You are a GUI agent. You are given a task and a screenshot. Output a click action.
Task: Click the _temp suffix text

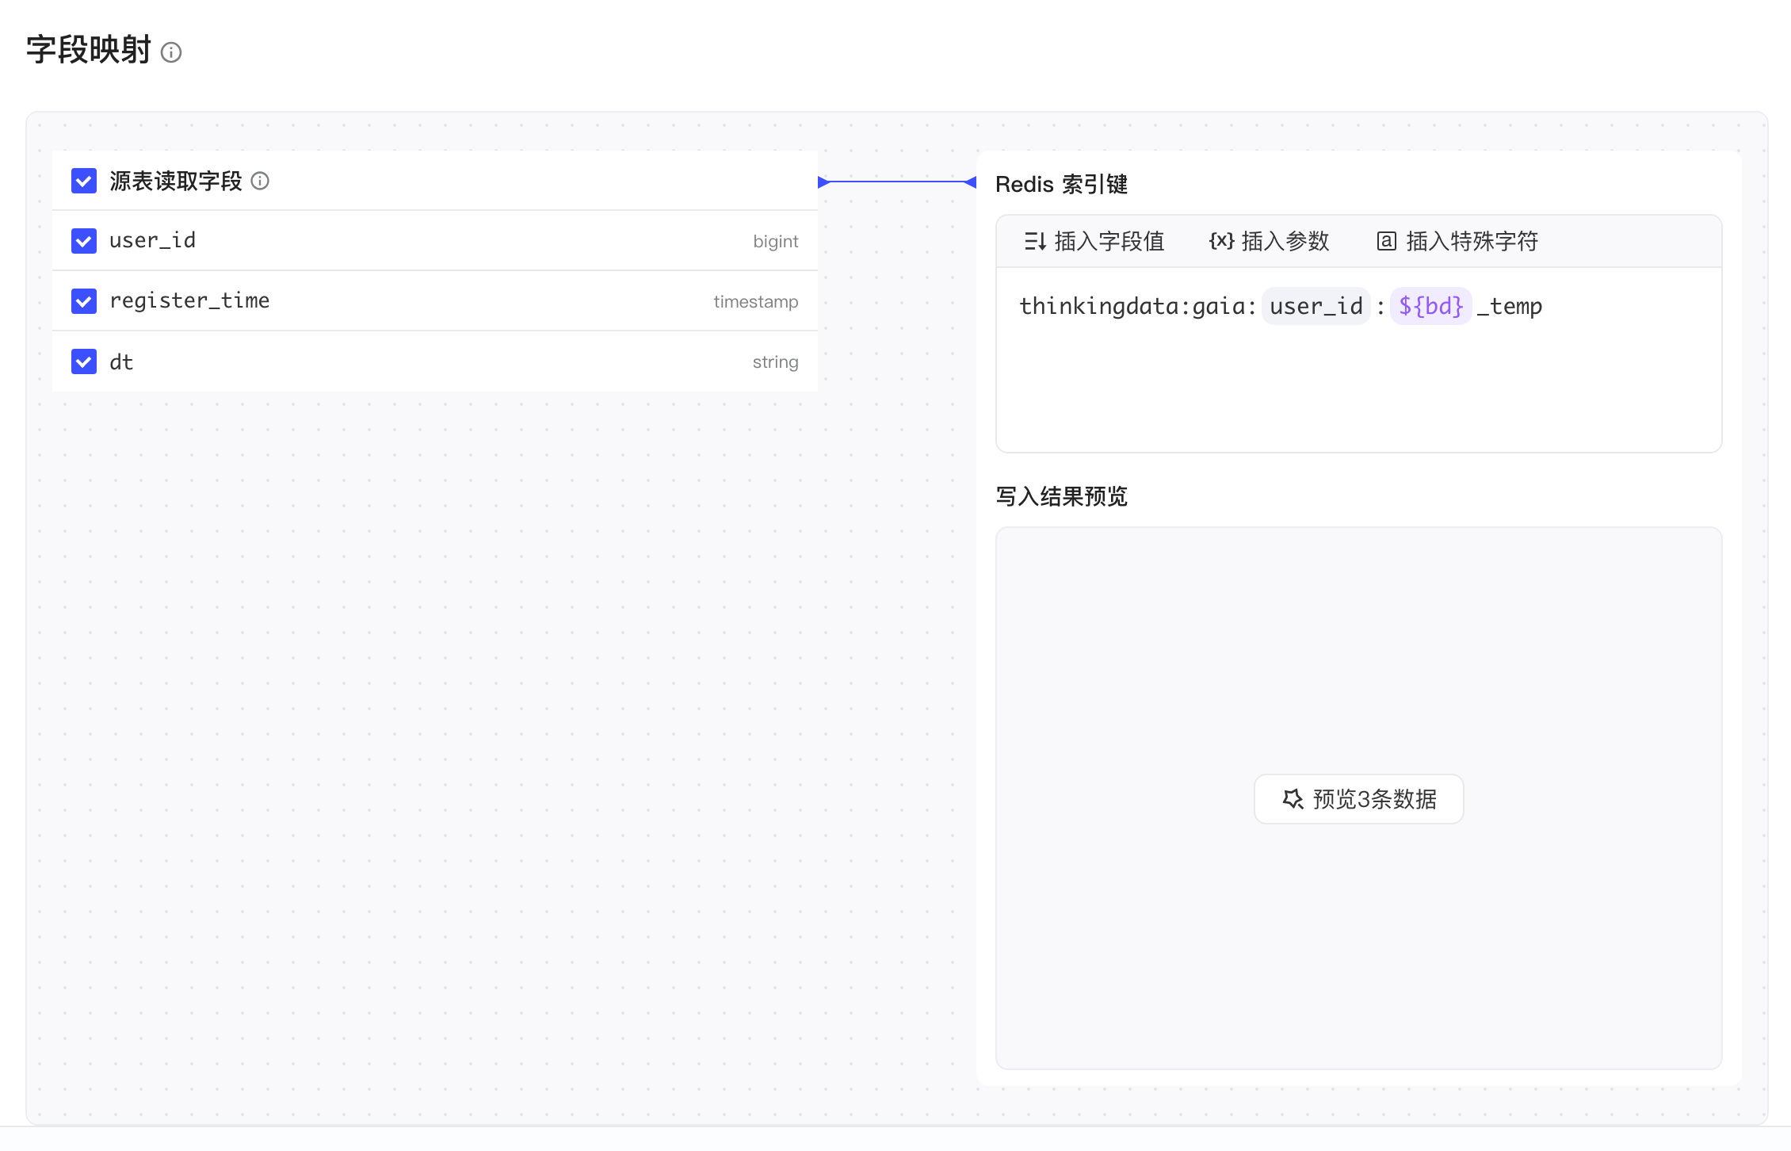click(1510, 306)
